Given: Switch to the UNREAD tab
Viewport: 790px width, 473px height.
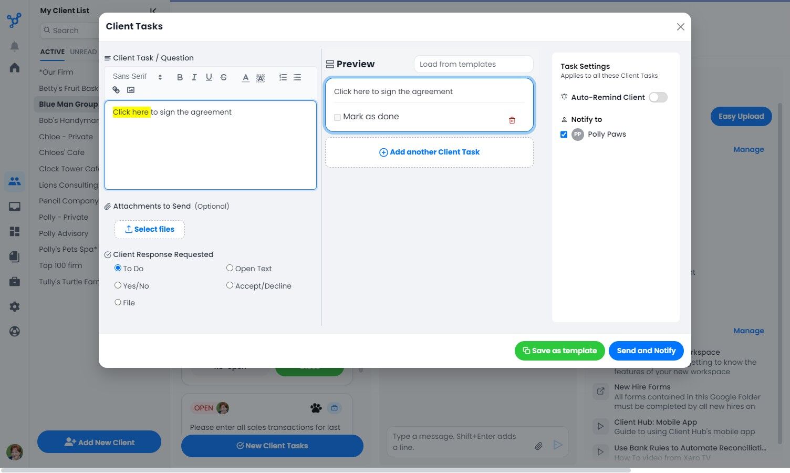Looking at the screenshot, I should [84, 52].
